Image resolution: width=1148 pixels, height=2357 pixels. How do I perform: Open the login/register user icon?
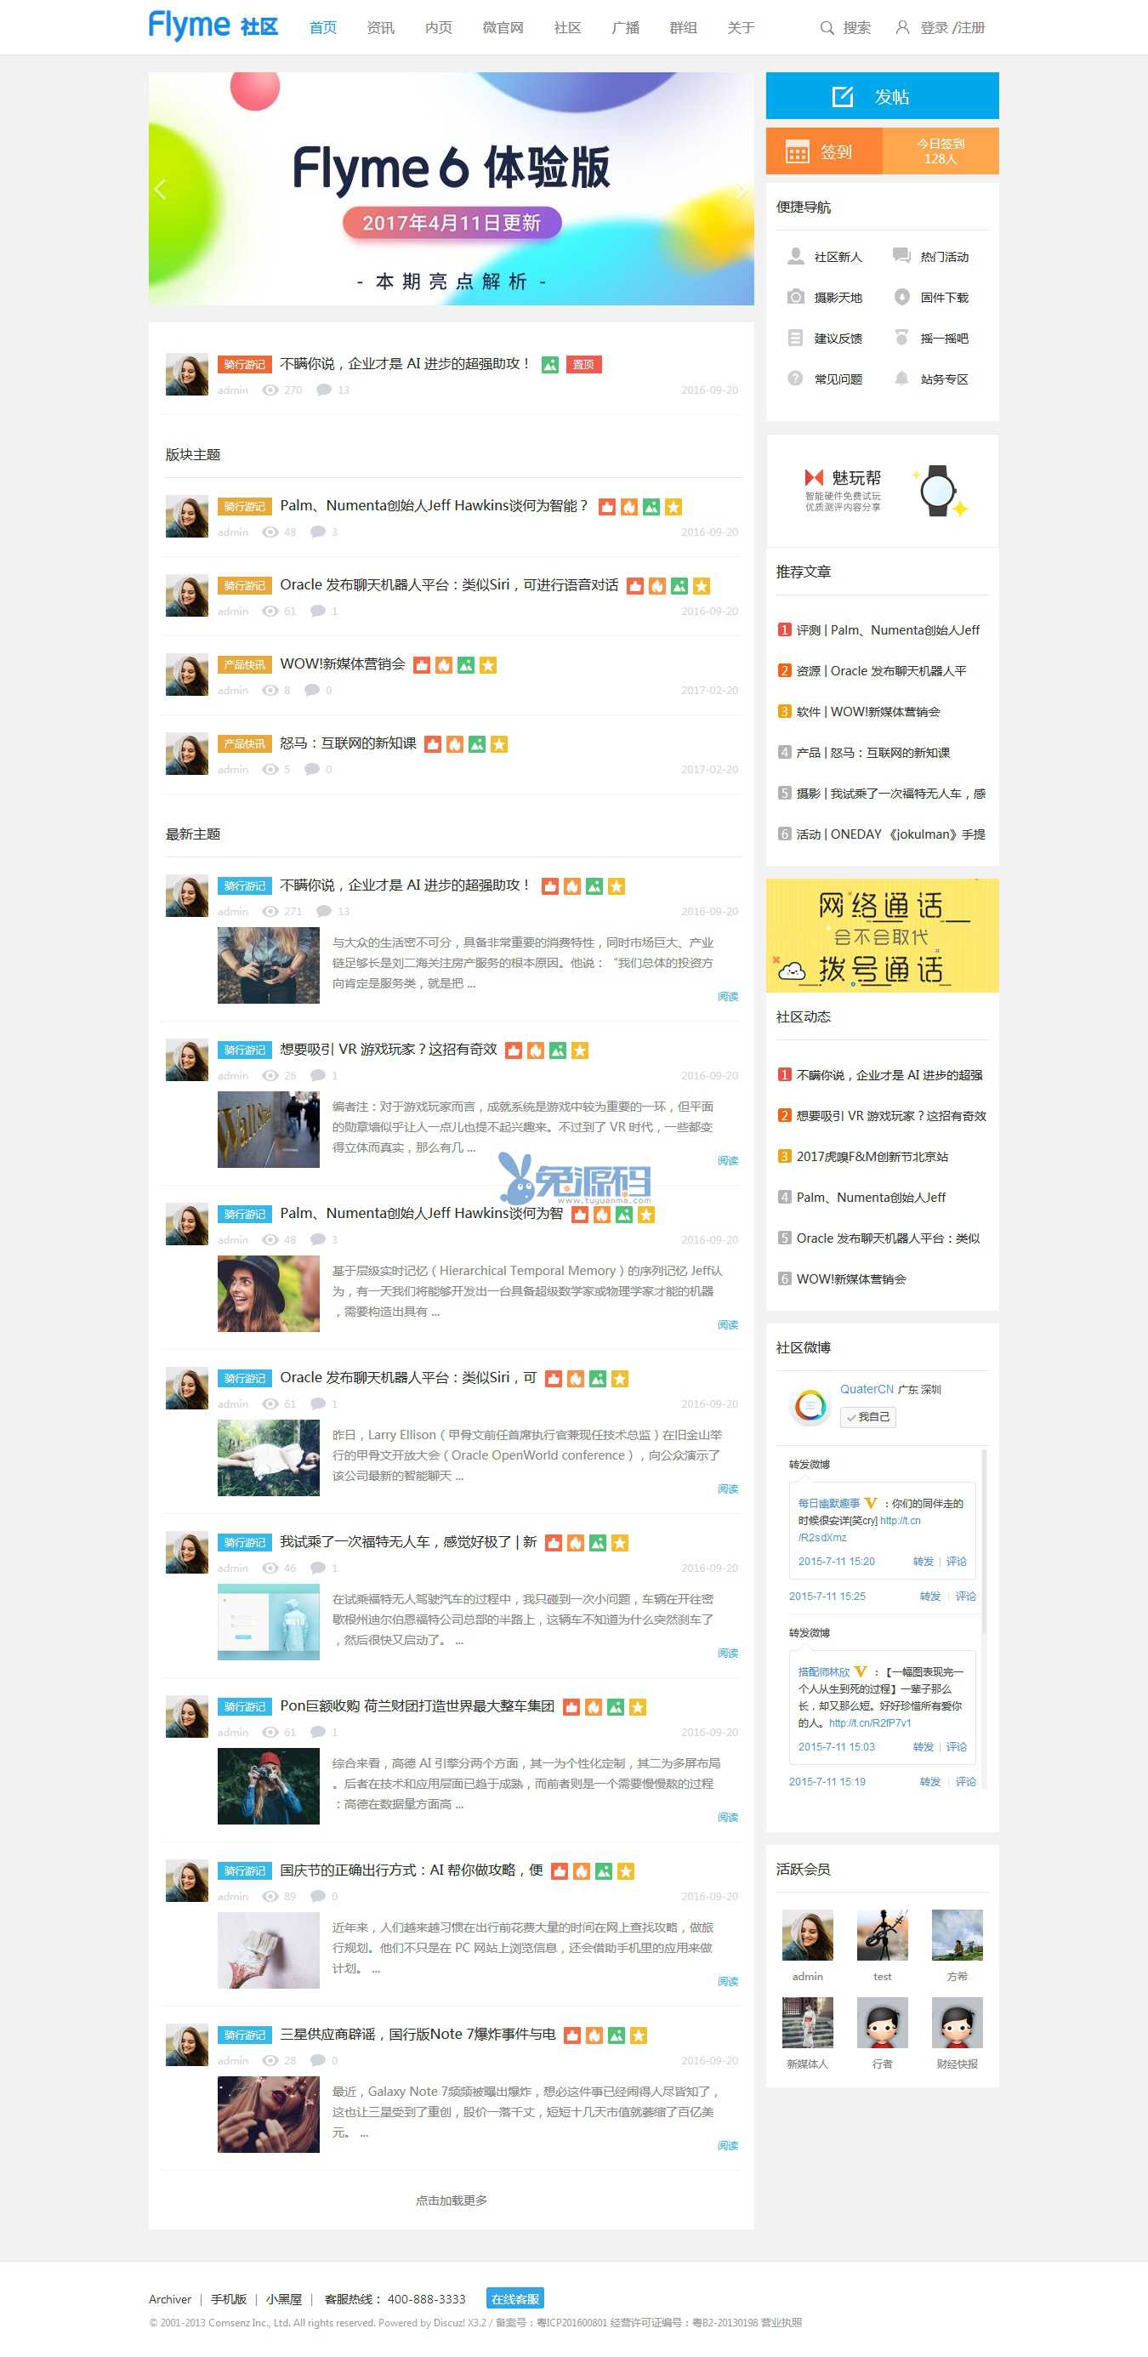coord(902,27)
